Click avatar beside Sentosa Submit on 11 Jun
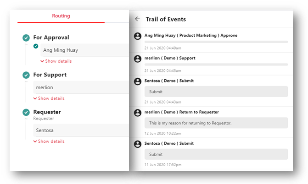Image resolution: width=308 pixels, height=184 pixels. (138, 144)
